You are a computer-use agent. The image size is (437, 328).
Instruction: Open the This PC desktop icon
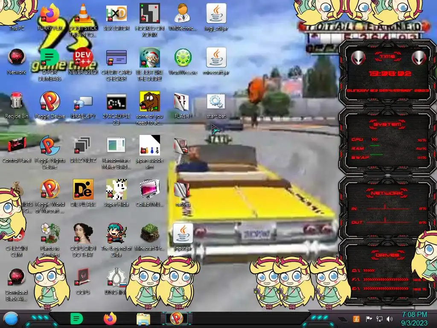pyautogui.click(x=17, y=17)
